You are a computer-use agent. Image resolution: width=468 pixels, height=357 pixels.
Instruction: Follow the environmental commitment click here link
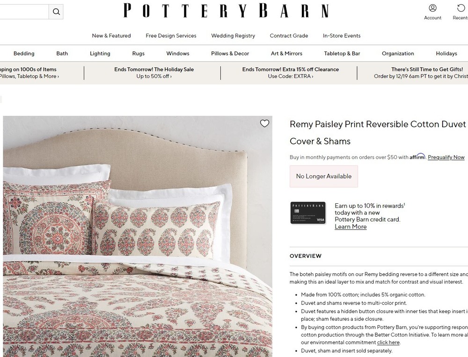click(x=388, y=343)
